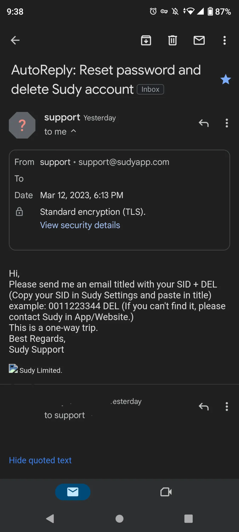Click the padlock encryption icon
The image size is (239, 532).
tap(19, 211)
